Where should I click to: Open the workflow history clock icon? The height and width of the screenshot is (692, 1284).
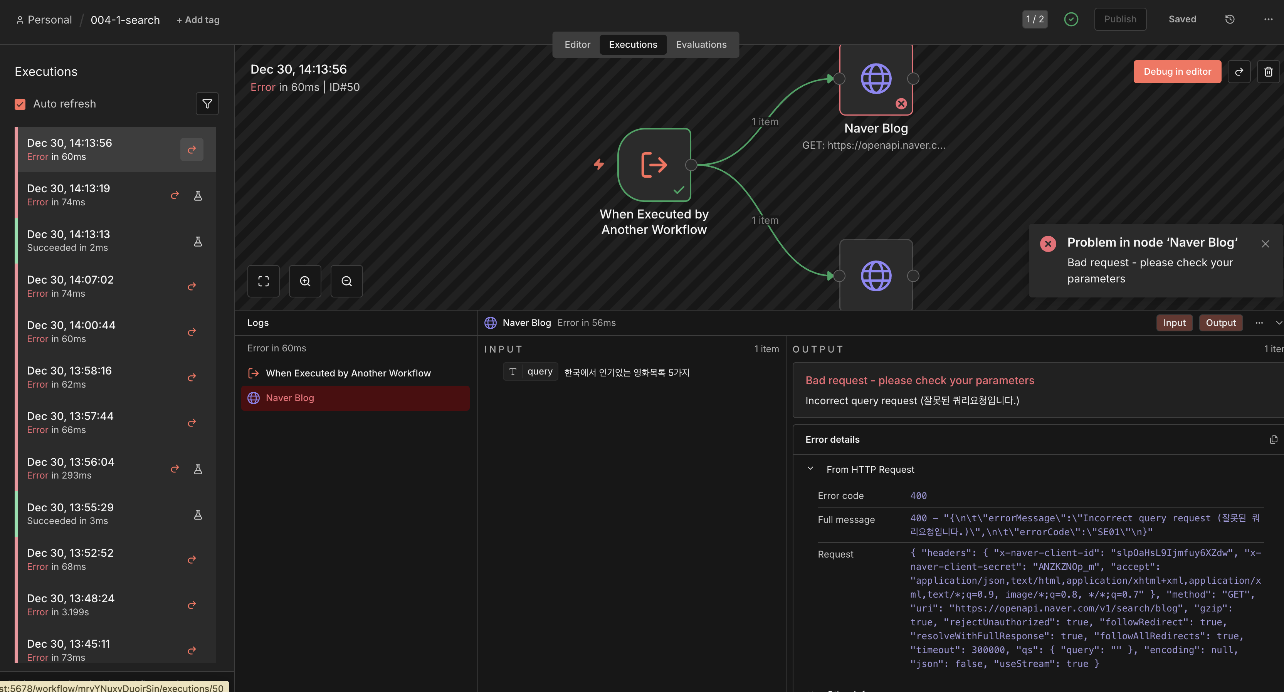click(x=1230, y=19)
